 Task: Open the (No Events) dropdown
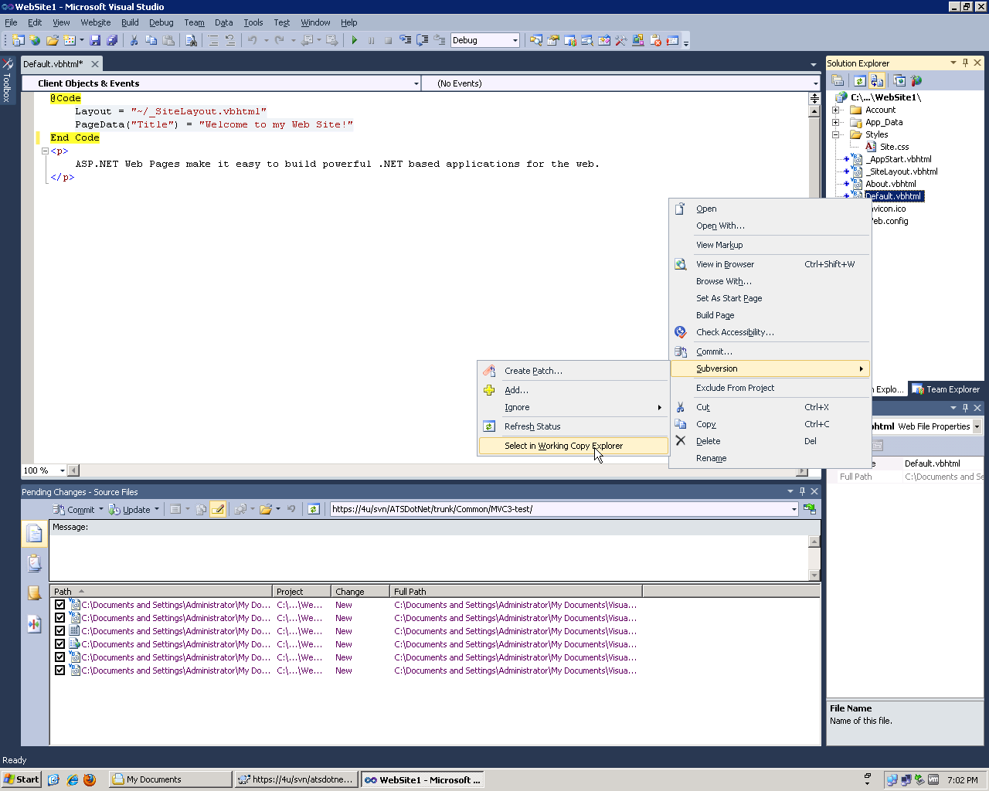click(x=815, y=83)
